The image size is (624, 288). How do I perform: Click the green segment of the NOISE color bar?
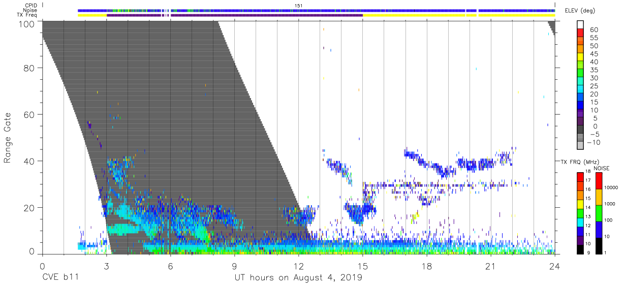599,213
